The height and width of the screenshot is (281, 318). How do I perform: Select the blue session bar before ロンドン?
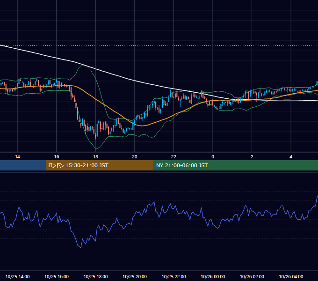23,165
